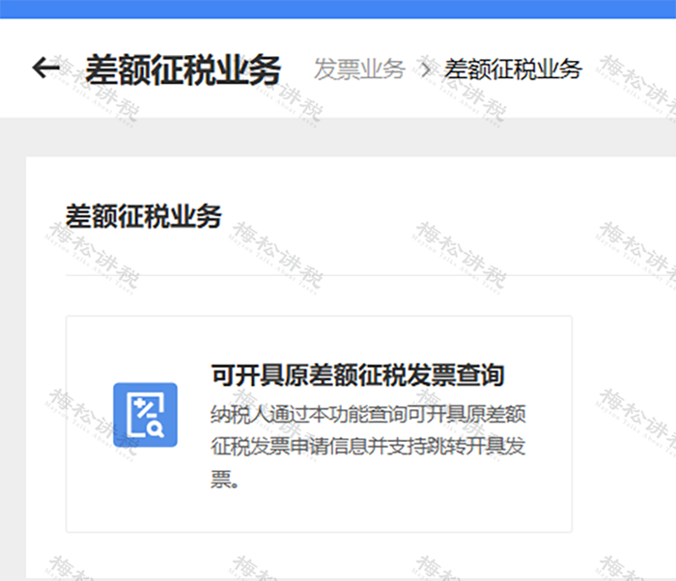Click white header space left of back arrow

tap(14, 69)
